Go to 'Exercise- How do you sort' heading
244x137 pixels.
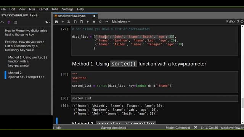(24, 46)
